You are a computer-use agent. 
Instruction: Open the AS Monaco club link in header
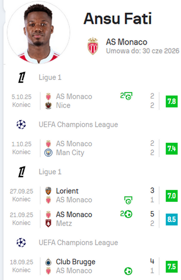pyautogui.click(x=126, y=42)
